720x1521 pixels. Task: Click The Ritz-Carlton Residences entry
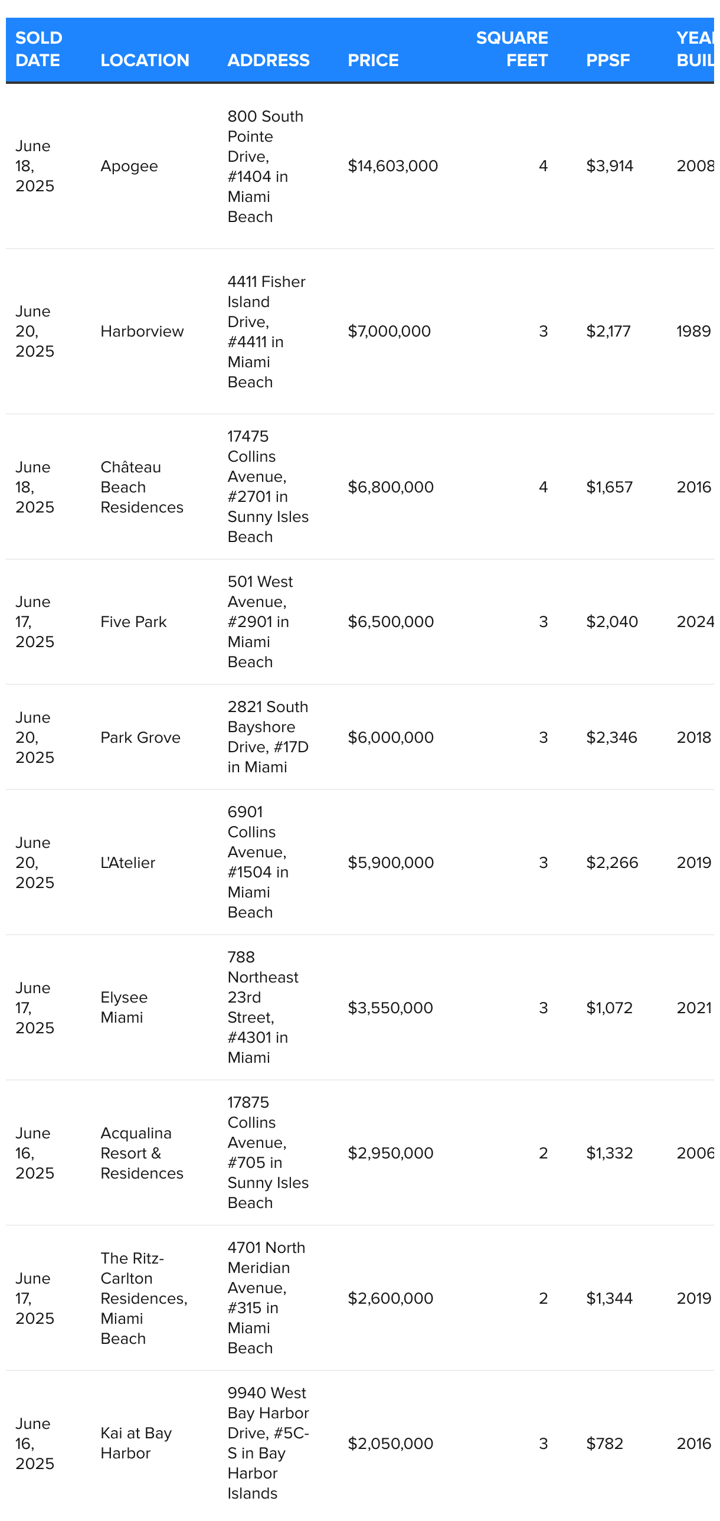[x=144, y=1298]
